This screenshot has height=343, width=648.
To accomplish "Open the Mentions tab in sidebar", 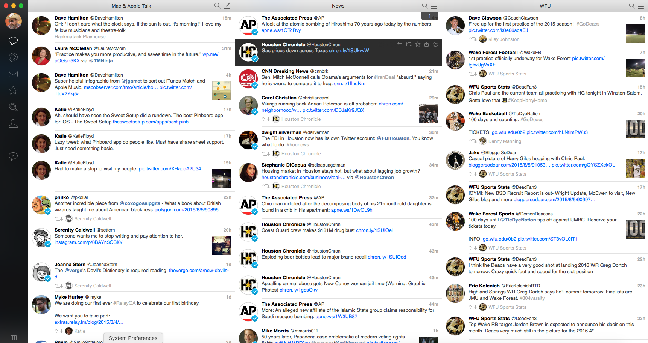I will pyautogui.click(x=13, y=57).
